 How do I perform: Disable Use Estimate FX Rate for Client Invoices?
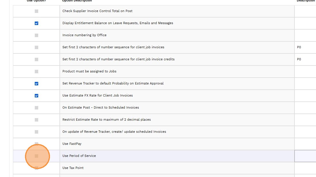click(x=36, y=96)
